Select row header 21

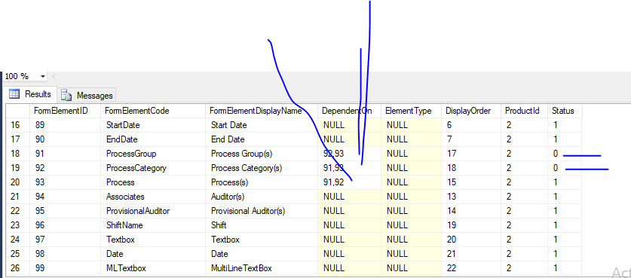click(x=17, y=197)
